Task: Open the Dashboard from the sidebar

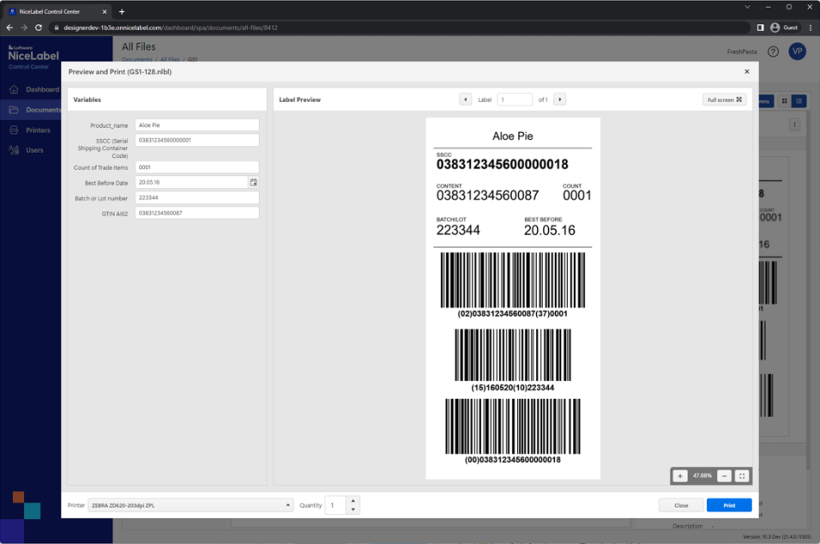Action: point(40,89)
